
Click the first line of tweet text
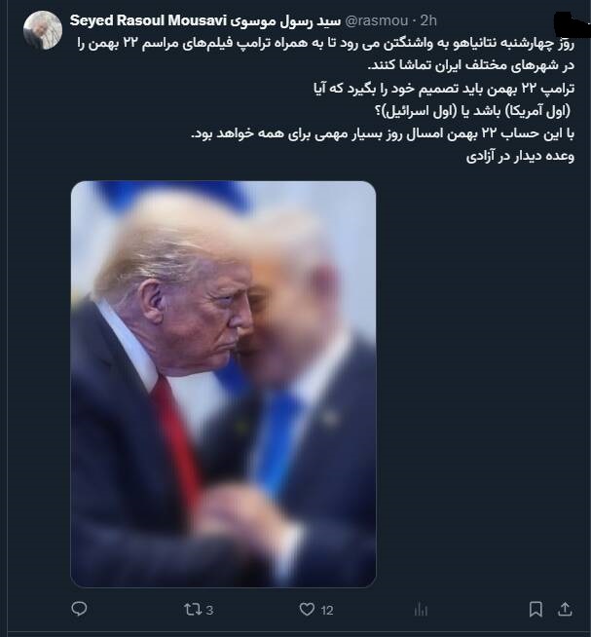[x=325, y=43]
